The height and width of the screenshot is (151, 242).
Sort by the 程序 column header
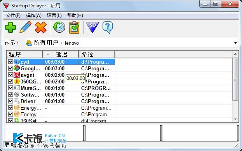coord(24,54)
